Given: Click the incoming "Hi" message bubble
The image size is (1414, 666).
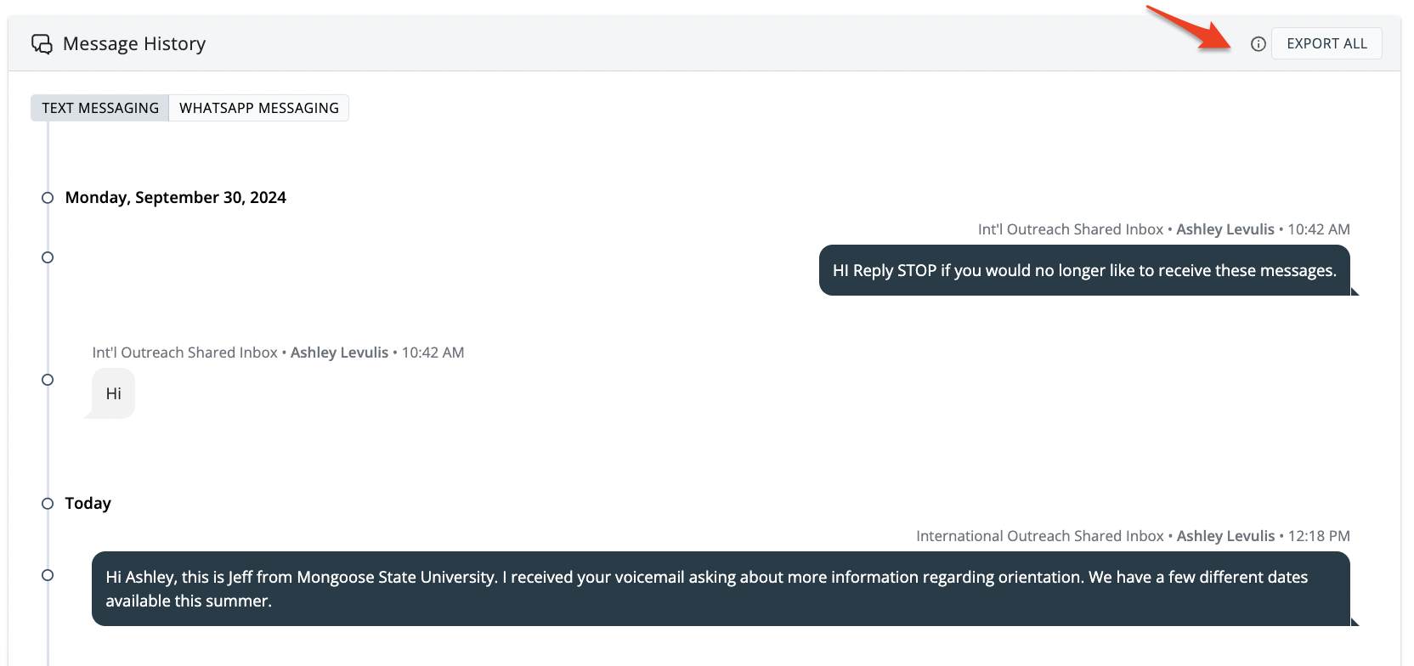Looking at the screenshot, I should pos(114,393).
